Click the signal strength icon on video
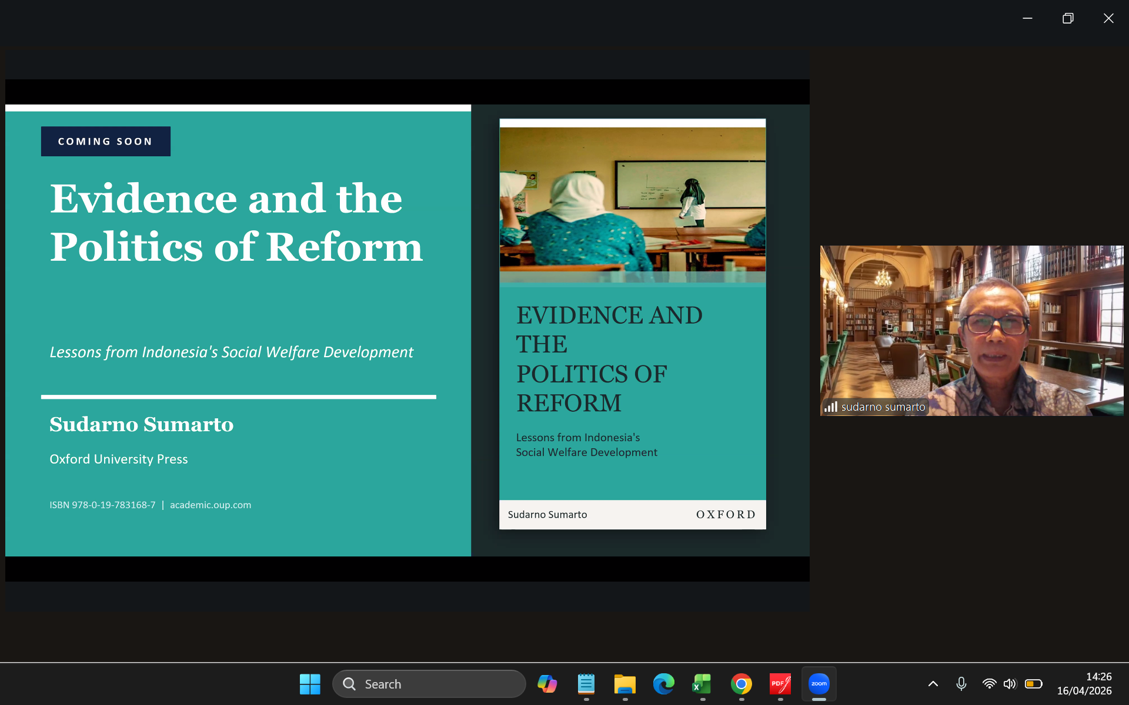The height and width of the screenshot is (705, 1129). pyautogui.click(x=830, y=407)
